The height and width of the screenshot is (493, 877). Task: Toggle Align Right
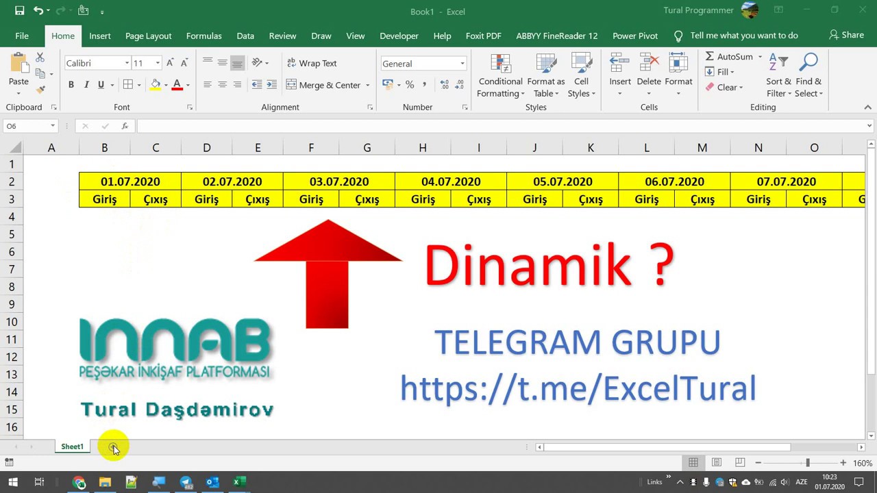tap(237, 85)
